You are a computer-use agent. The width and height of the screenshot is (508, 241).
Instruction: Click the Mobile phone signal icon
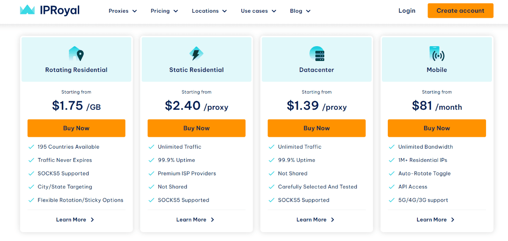pyautogui.click(x=437, y=54)
